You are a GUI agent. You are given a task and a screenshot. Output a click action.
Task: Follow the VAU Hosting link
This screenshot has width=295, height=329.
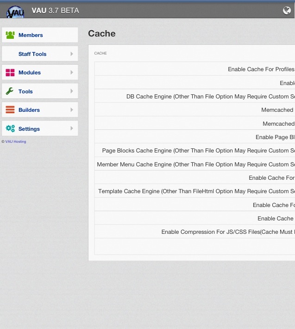16,141
